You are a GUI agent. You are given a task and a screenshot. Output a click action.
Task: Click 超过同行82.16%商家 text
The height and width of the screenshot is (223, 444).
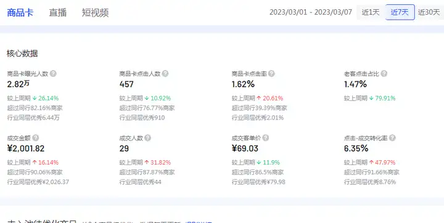click(35, 108)
